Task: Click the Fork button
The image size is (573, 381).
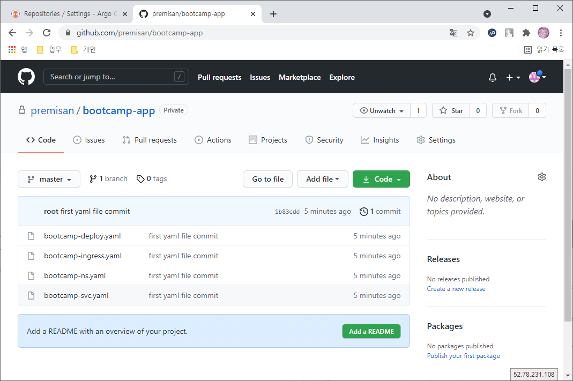Action: click(x=511, y=111)
